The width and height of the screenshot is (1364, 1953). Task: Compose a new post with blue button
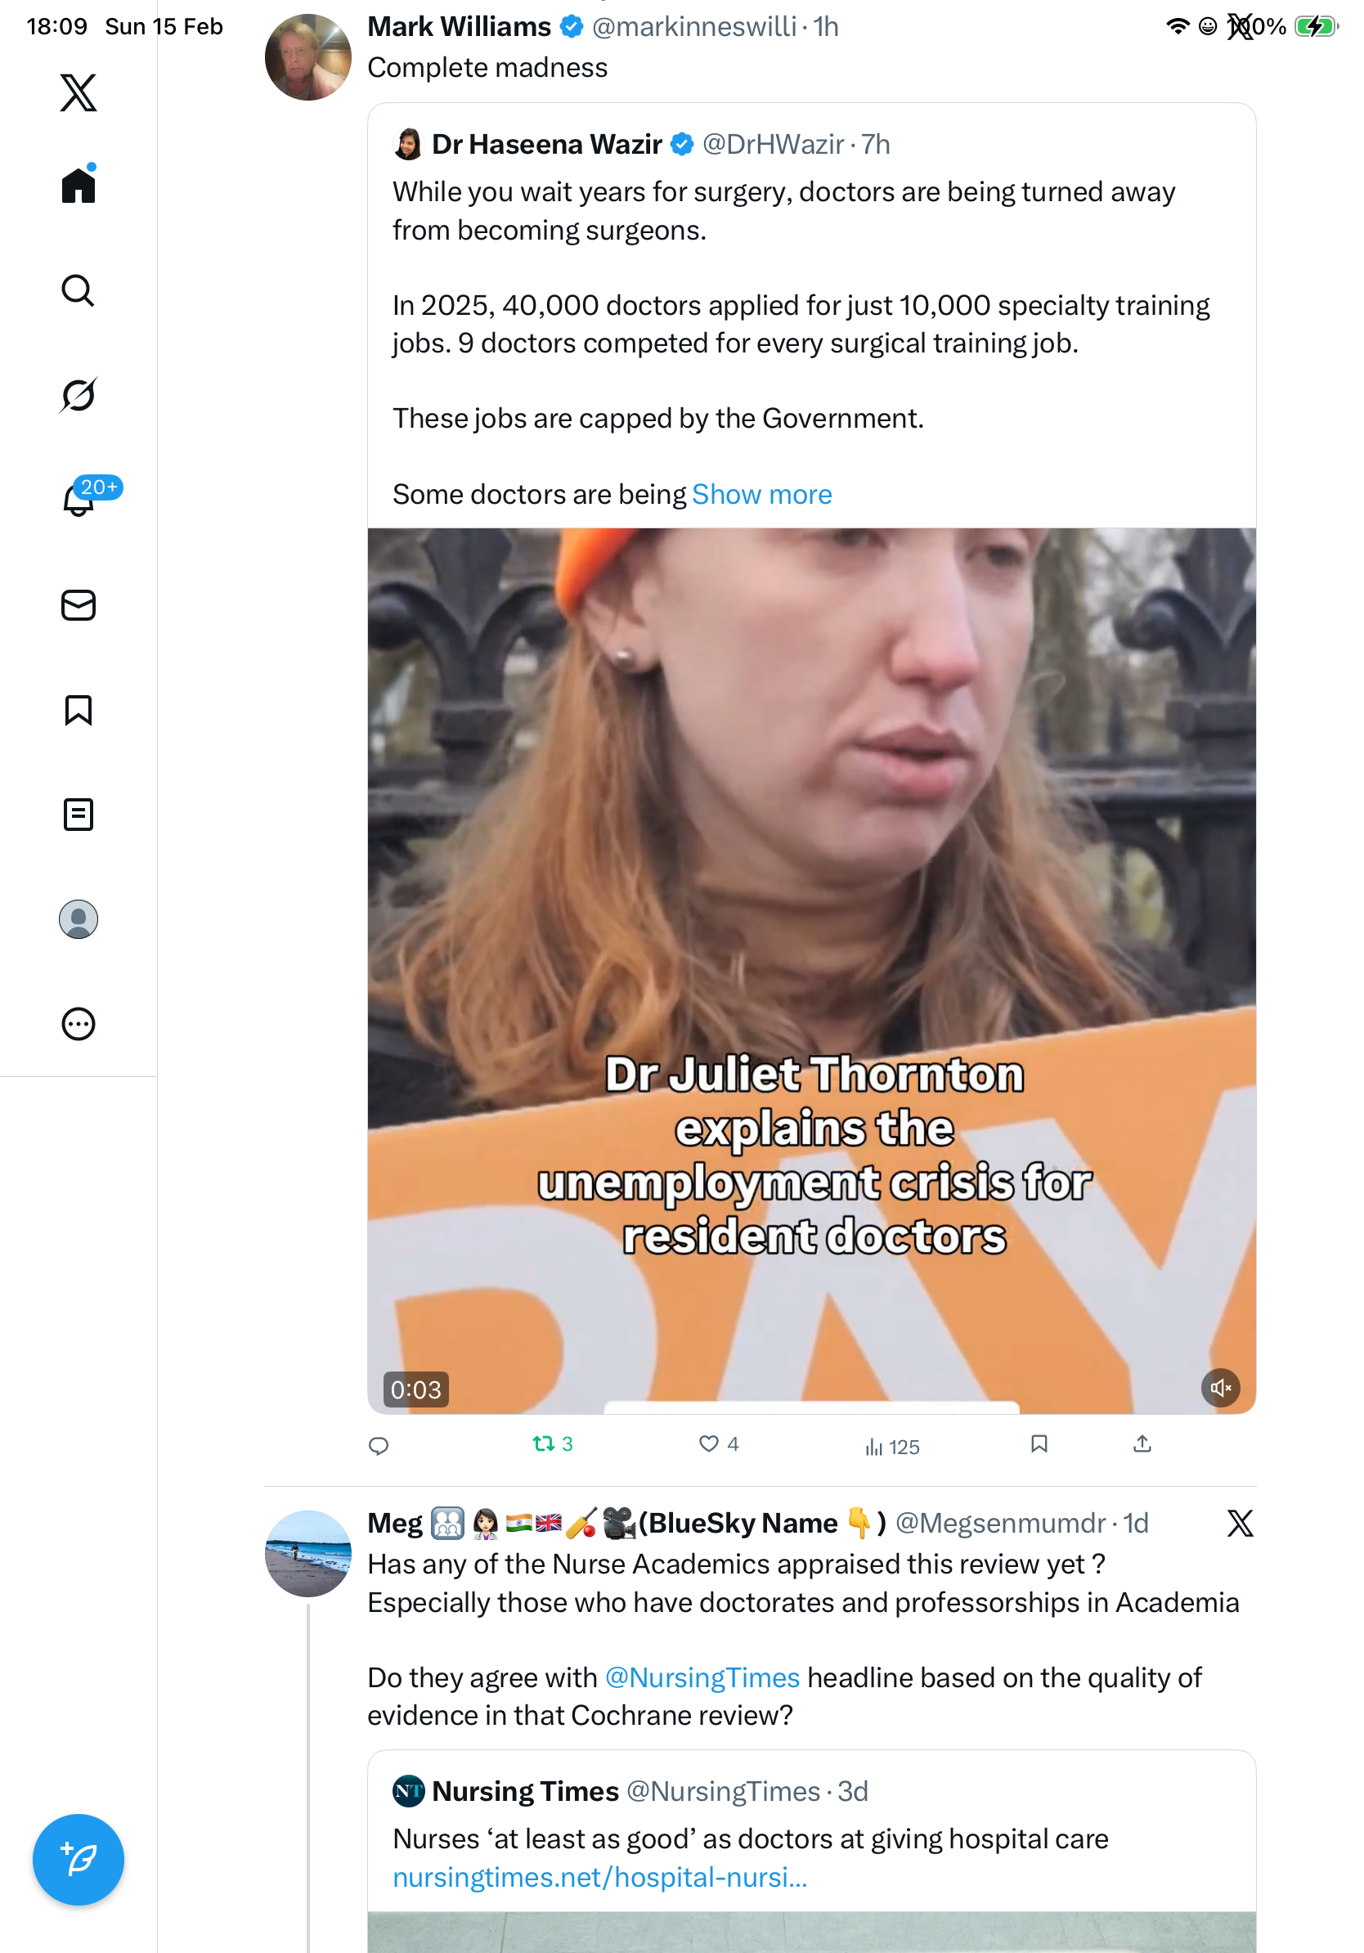tap(79, 1859)
